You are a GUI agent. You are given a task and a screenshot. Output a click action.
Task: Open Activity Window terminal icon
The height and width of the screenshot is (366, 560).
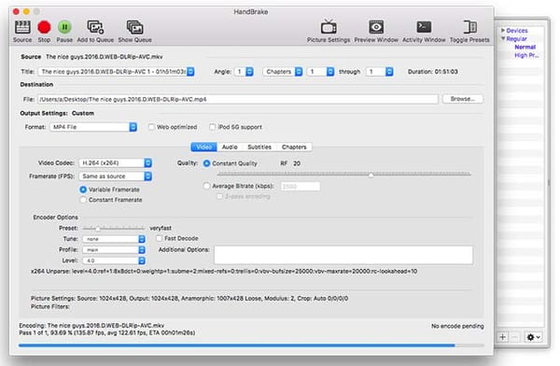tap(424, 27)
